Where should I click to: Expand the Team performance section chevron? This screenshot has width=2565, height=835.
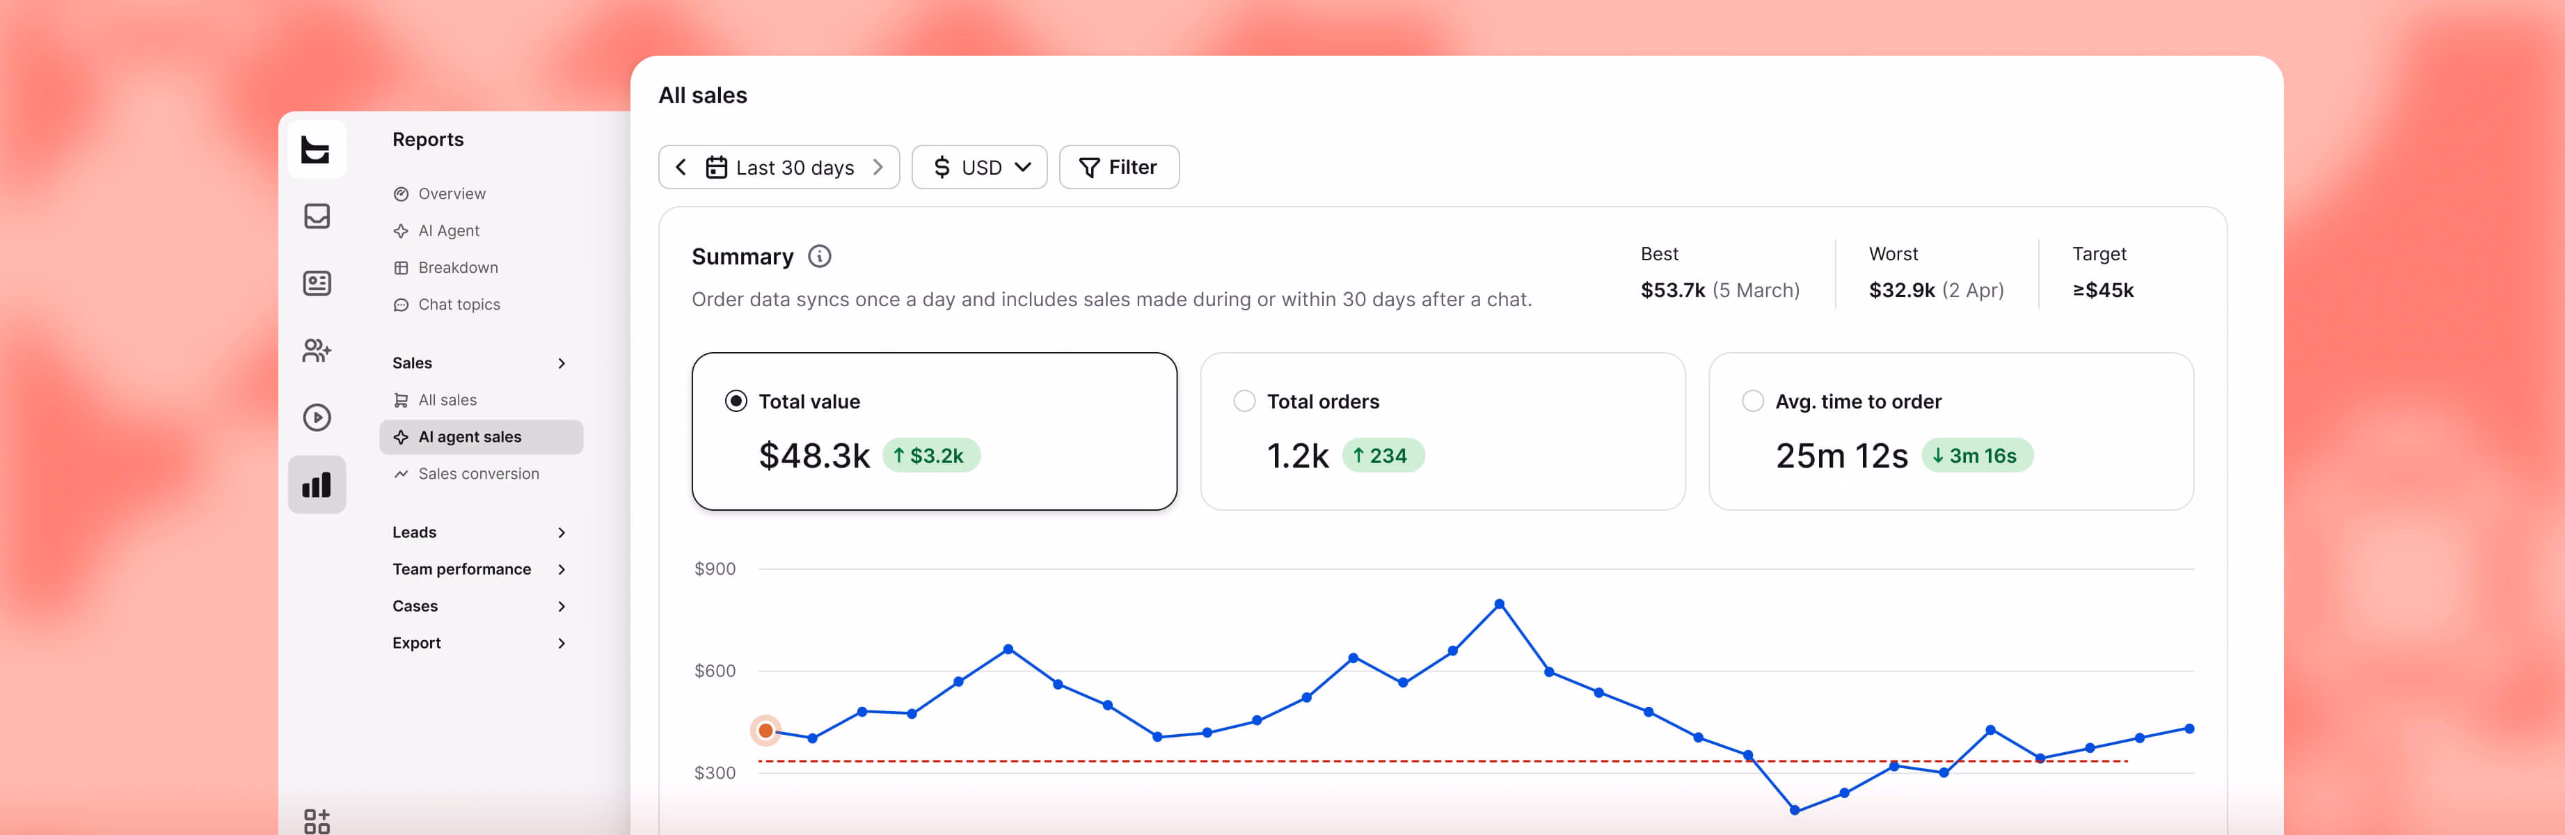coord(562,569)
